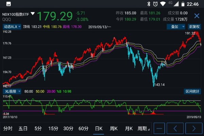The height and width of the screenshot is (136, 204).
Task: Zoom out the chart with the minus button
Action: pos(160,129)
